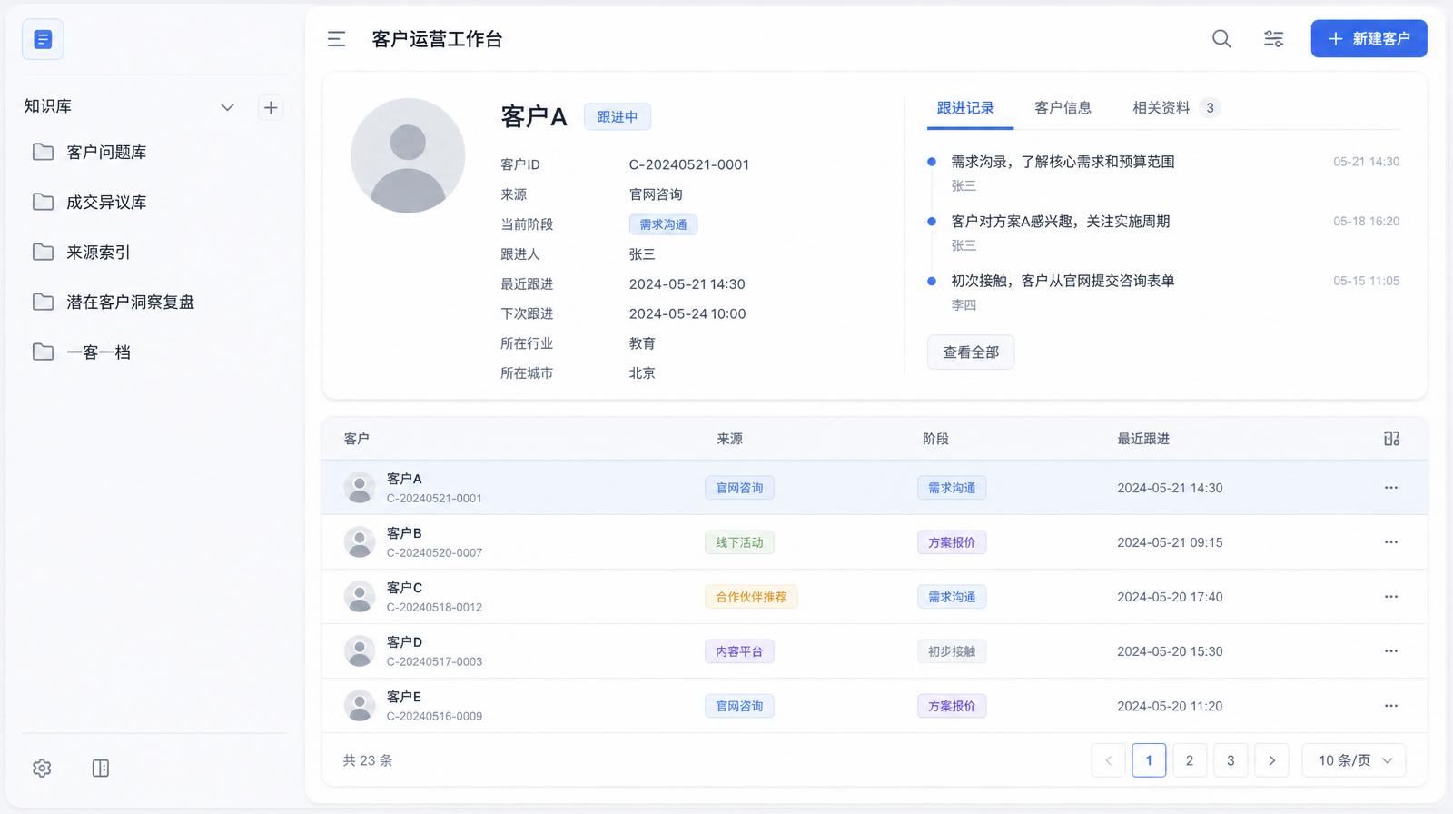This screenshot has height=814, width=1453.
Task: Add a new 知识库 item with plus
Action: 271,107
